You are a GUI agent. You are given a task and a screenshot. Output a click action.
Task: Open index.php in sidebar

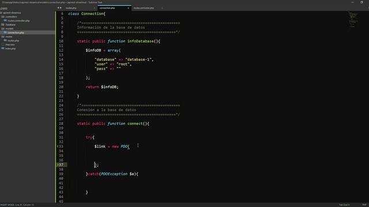point(10,48)
